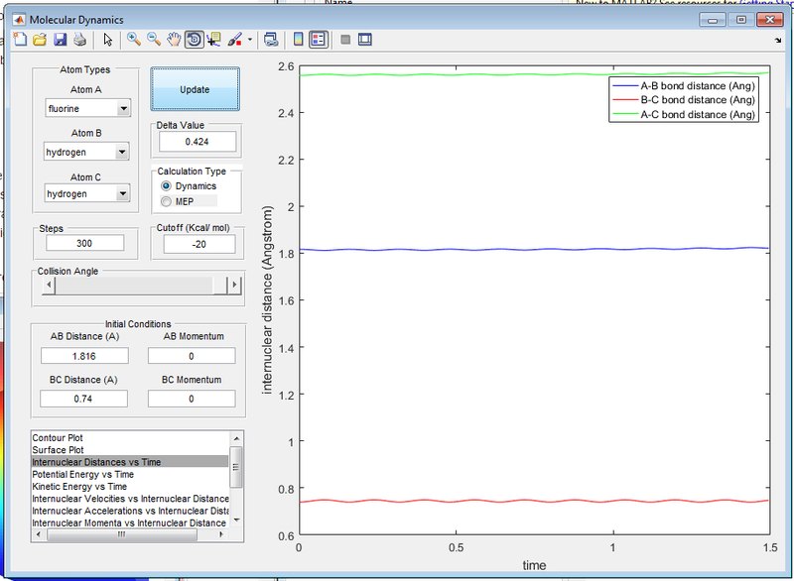Select the Zoom In magnifier tool
This screenshot has width=794, height=581.
coord(135,41)
